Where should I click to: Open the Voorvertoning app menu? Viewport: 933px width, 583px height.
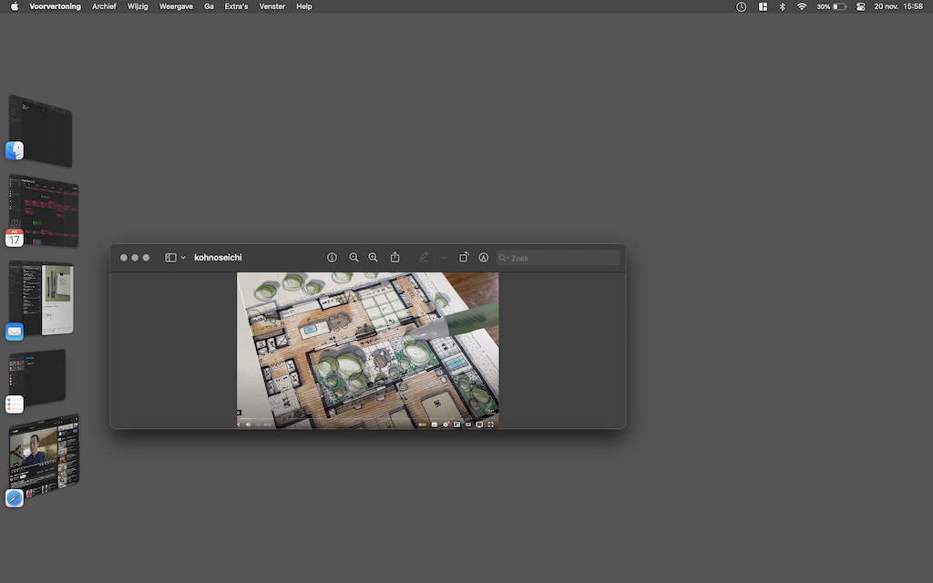(56, 6)
